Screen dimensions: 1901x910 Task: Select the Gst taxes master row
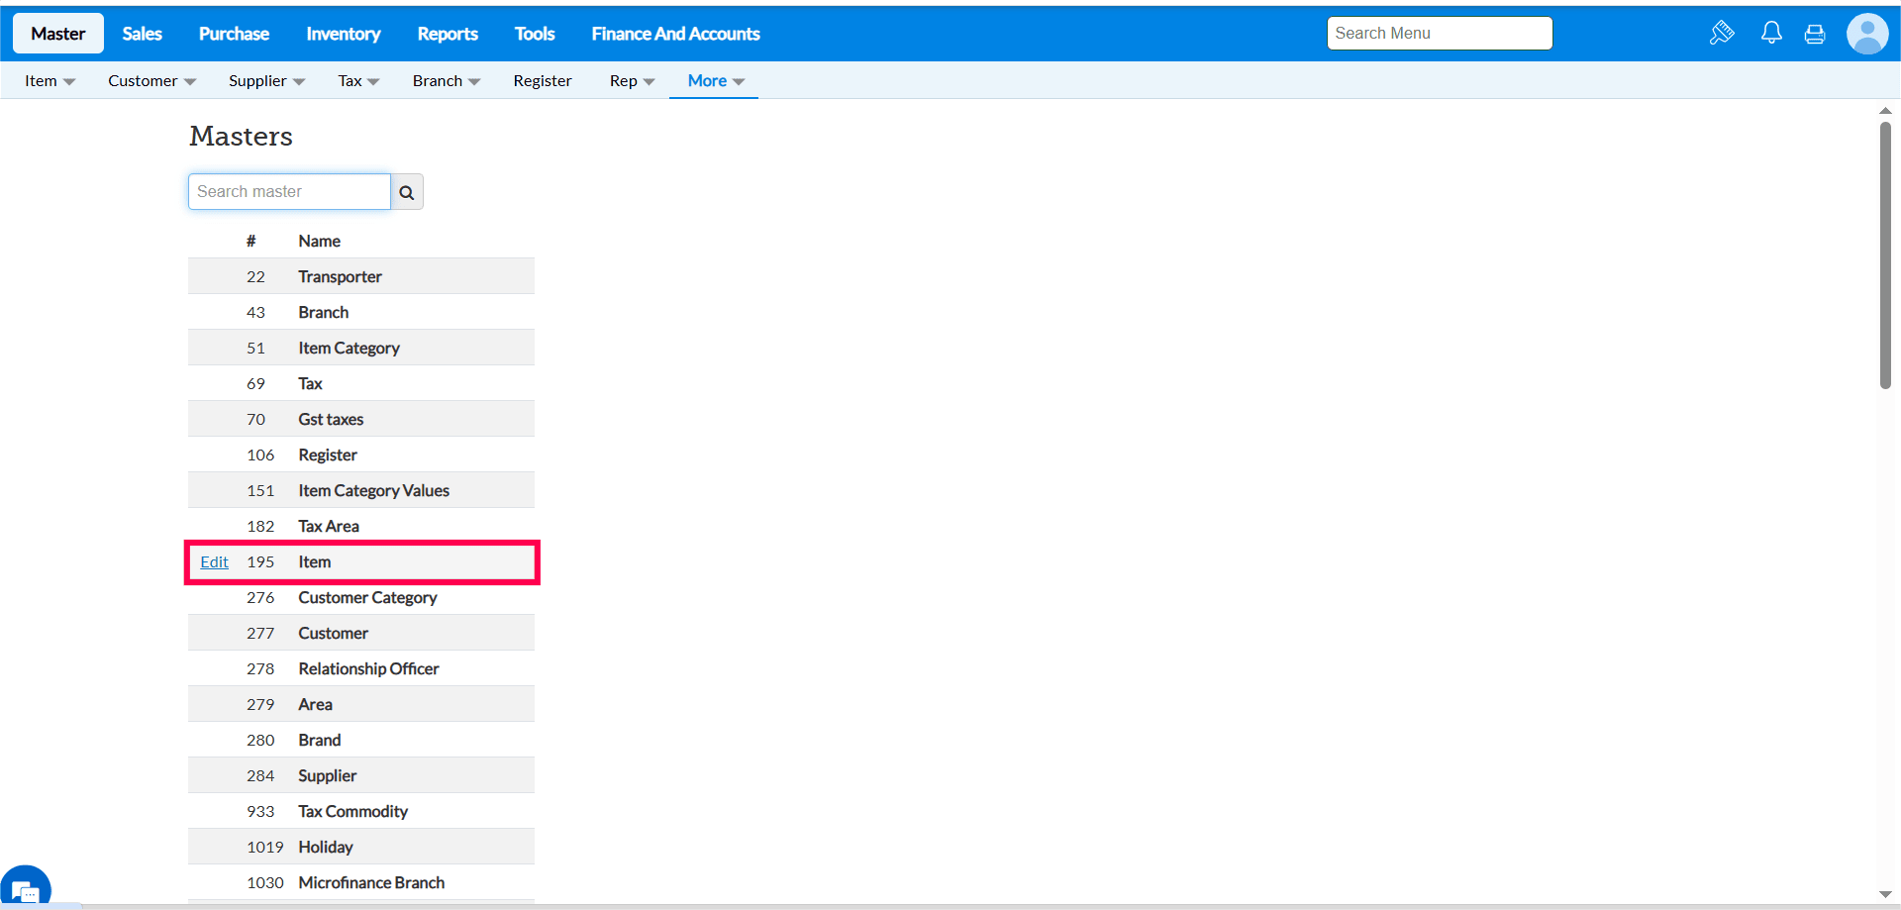pyautogui.click(x=361, y=419)
